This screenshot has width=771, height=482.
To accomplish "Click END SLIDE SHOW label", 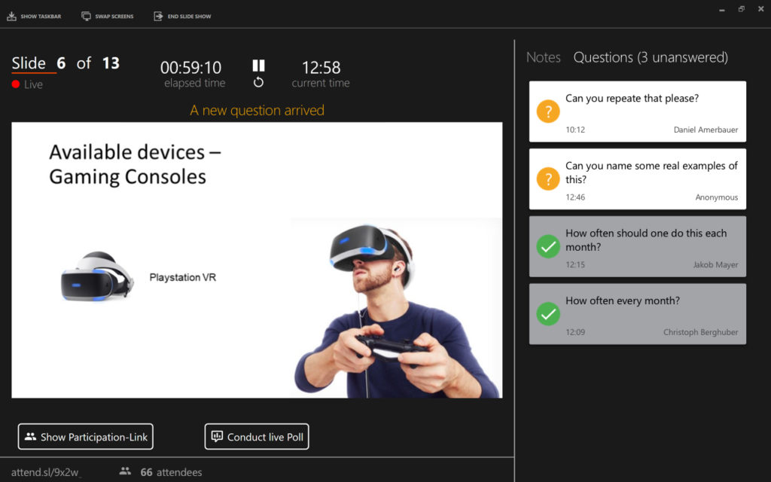I will pos(189,17).
